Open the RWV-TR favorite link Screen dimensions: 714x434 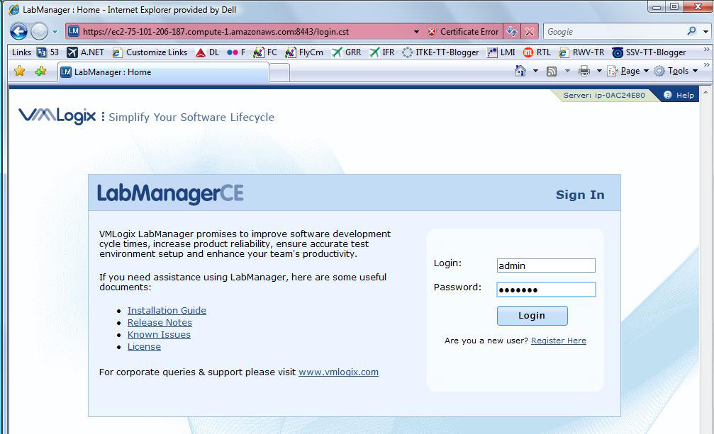point(581,52)
